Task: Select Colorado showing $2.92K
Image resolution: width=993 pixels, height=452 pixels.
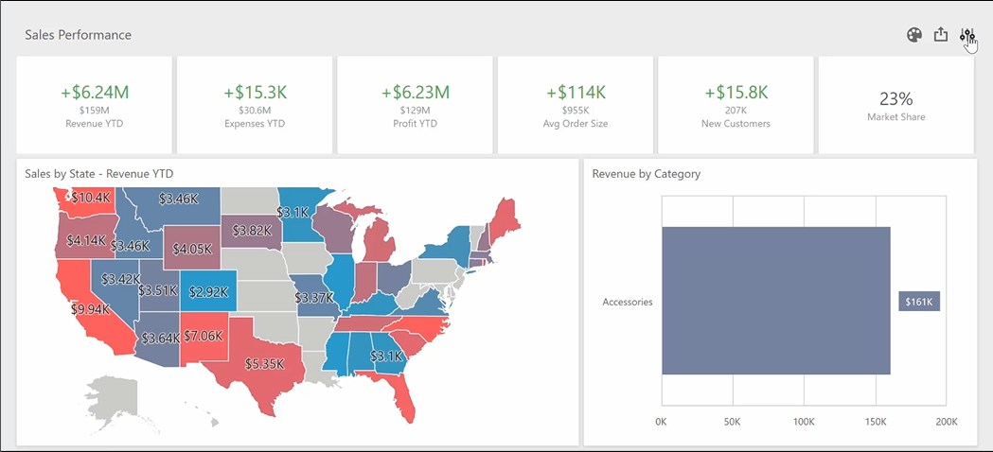Action: coord(206,291)
